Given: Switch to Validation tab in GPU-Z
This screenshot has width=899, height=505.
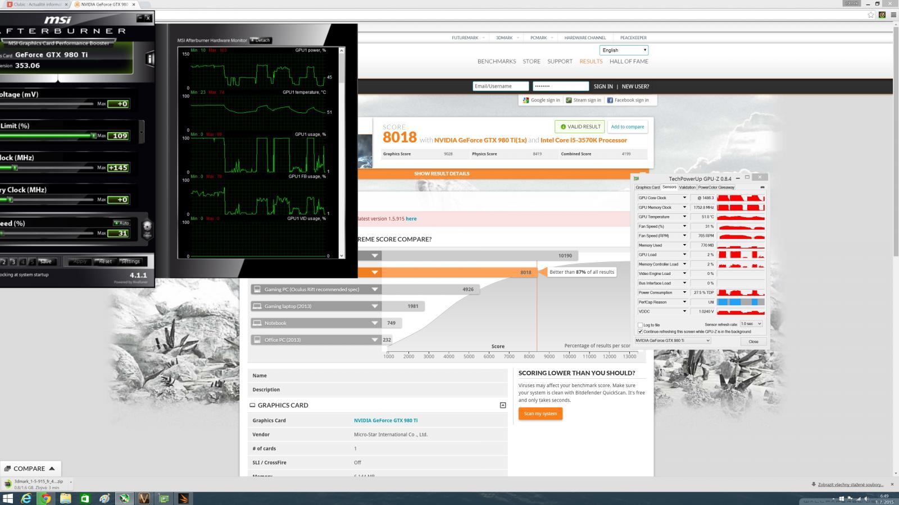Looking at the screenshot, I should (x=687, y=187).
